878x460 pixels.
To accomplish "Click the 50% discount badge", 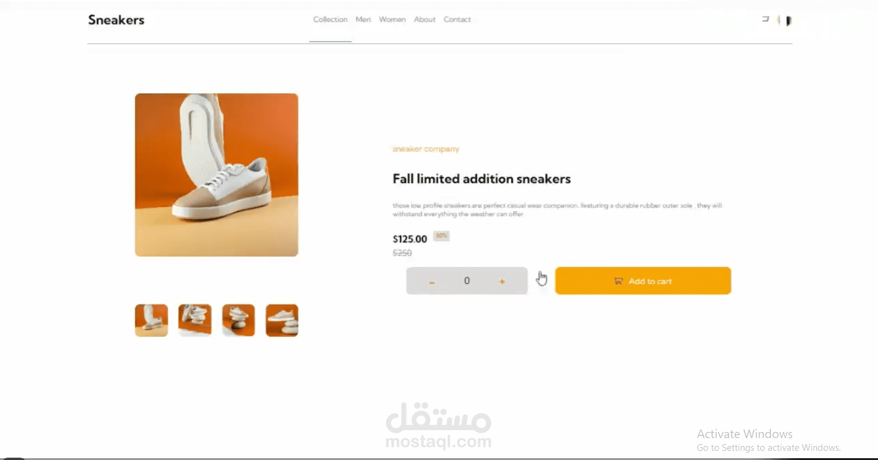I will [441, 236].
